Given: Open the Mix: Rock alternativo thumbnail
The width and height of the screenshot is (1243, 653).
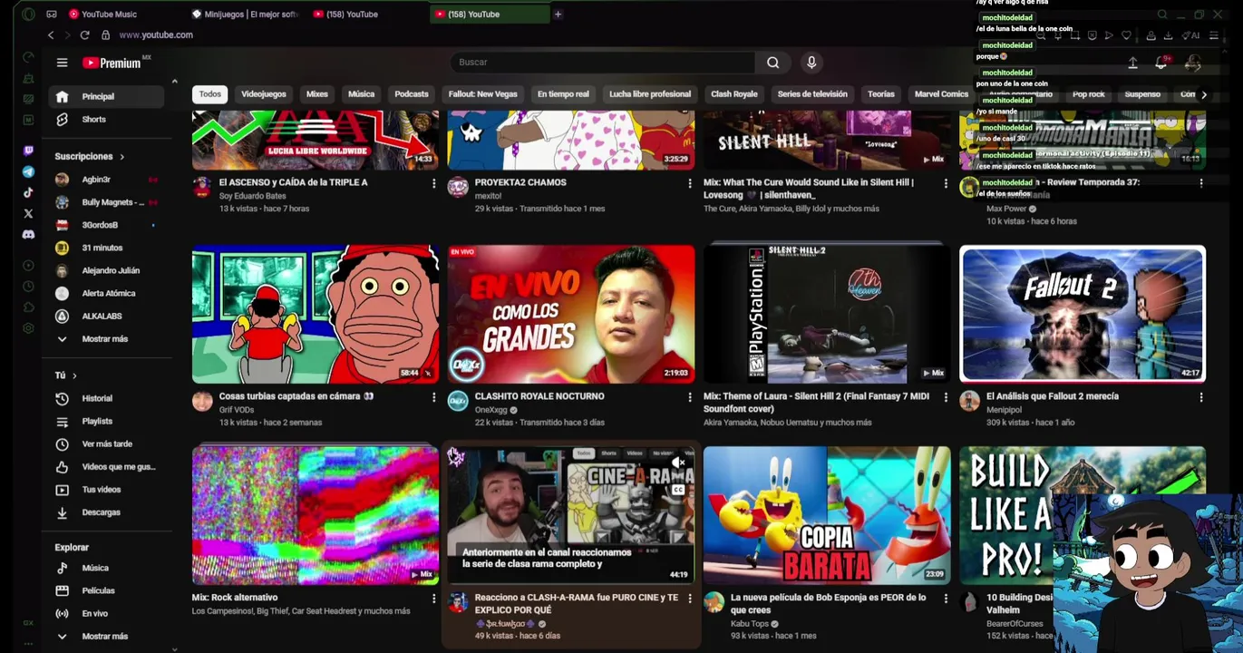Looking at the screenshot, I should point(316,515).
